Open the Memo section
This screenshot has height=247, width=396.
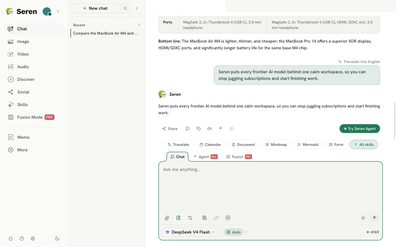coord(34,137)
